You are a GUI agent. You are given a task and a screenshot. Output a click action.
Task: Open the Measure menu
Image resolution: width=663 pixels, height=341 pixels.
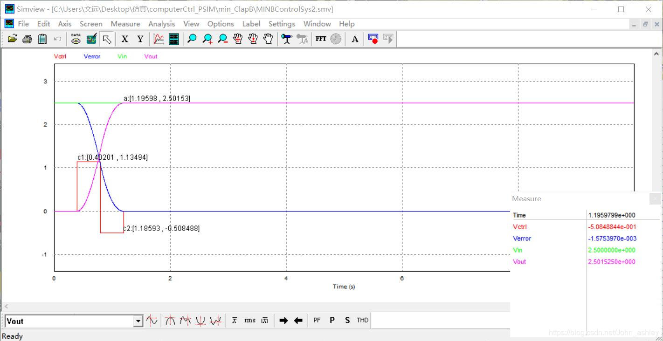(125, 24)
